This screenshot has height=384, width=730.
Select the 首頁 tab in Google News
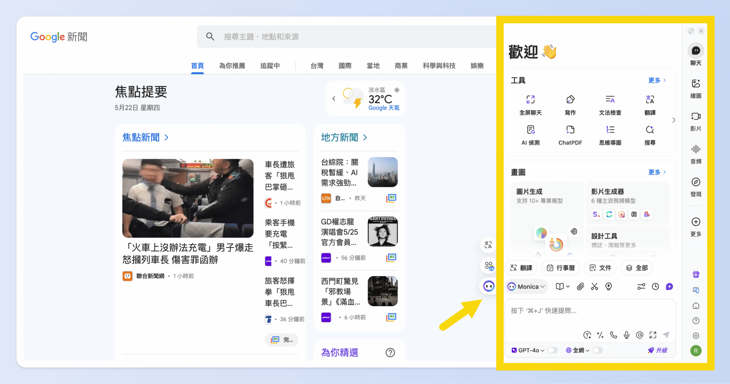tap(197, 66)
